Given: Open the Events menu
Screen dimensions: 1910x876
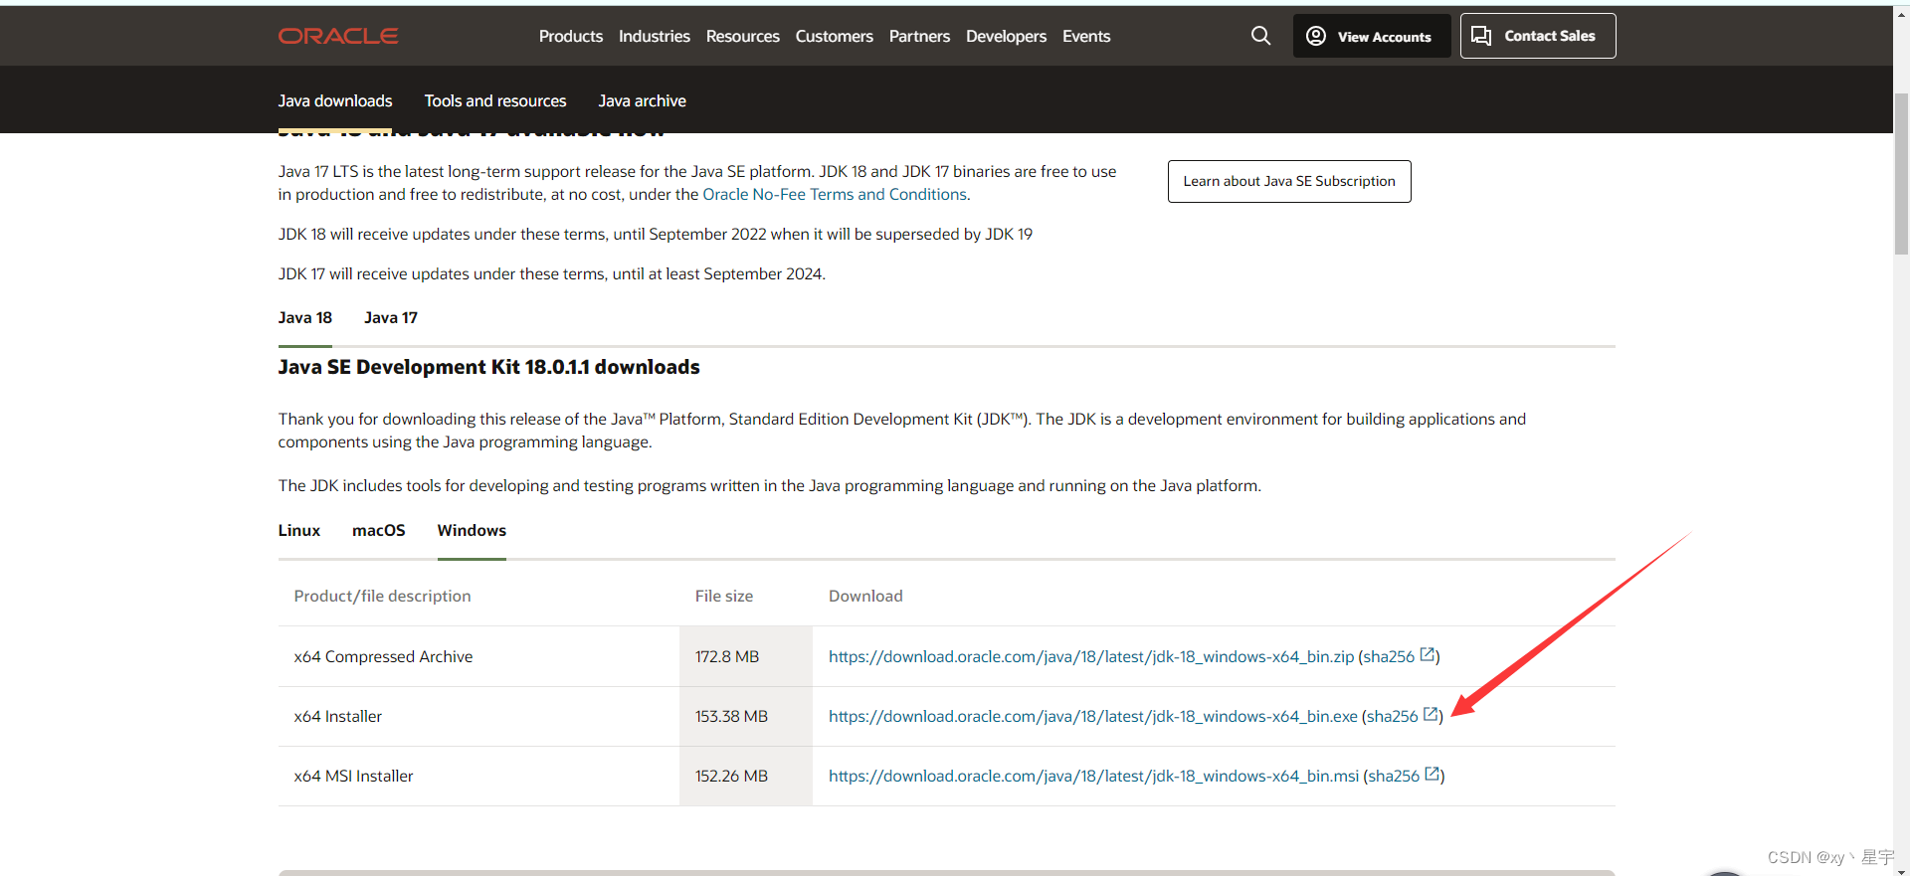Looking at the screenshot, I should point(1086,36).
